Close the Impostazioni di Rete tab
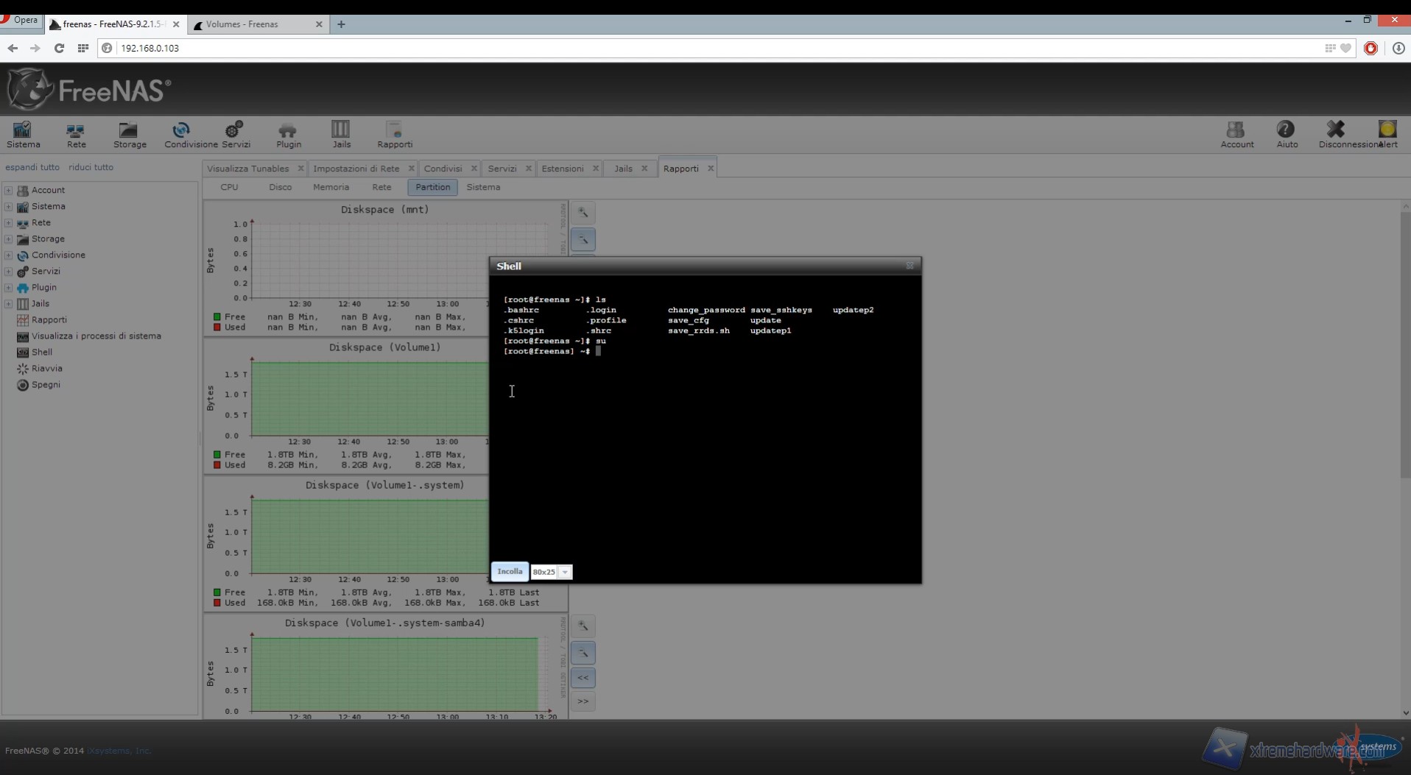The height and width of the screenshot is (775, 1411). pyautogui.click(x=411, y=169)
